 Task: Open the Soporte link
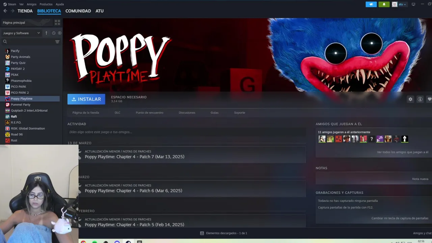click(x=240, y=113)
